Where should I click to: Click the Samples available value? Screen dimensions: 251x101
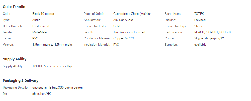tap(200, 45)
